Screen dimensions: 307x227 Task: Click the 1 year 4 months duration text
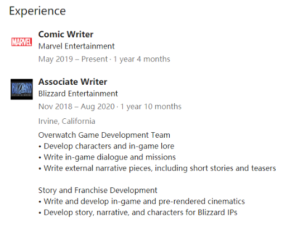click(142, 59)
